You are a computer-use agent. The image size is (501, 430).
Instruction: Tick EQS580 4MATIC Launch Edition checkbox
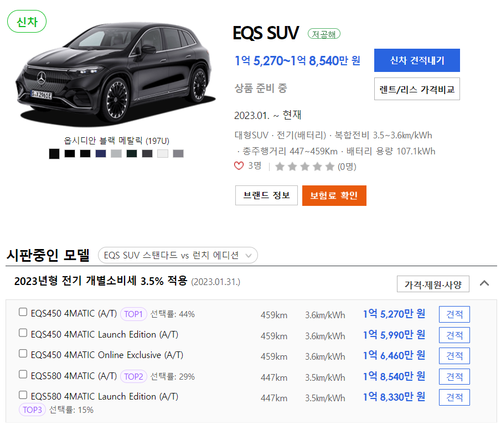pyautogui.click(x=23, y=395)
